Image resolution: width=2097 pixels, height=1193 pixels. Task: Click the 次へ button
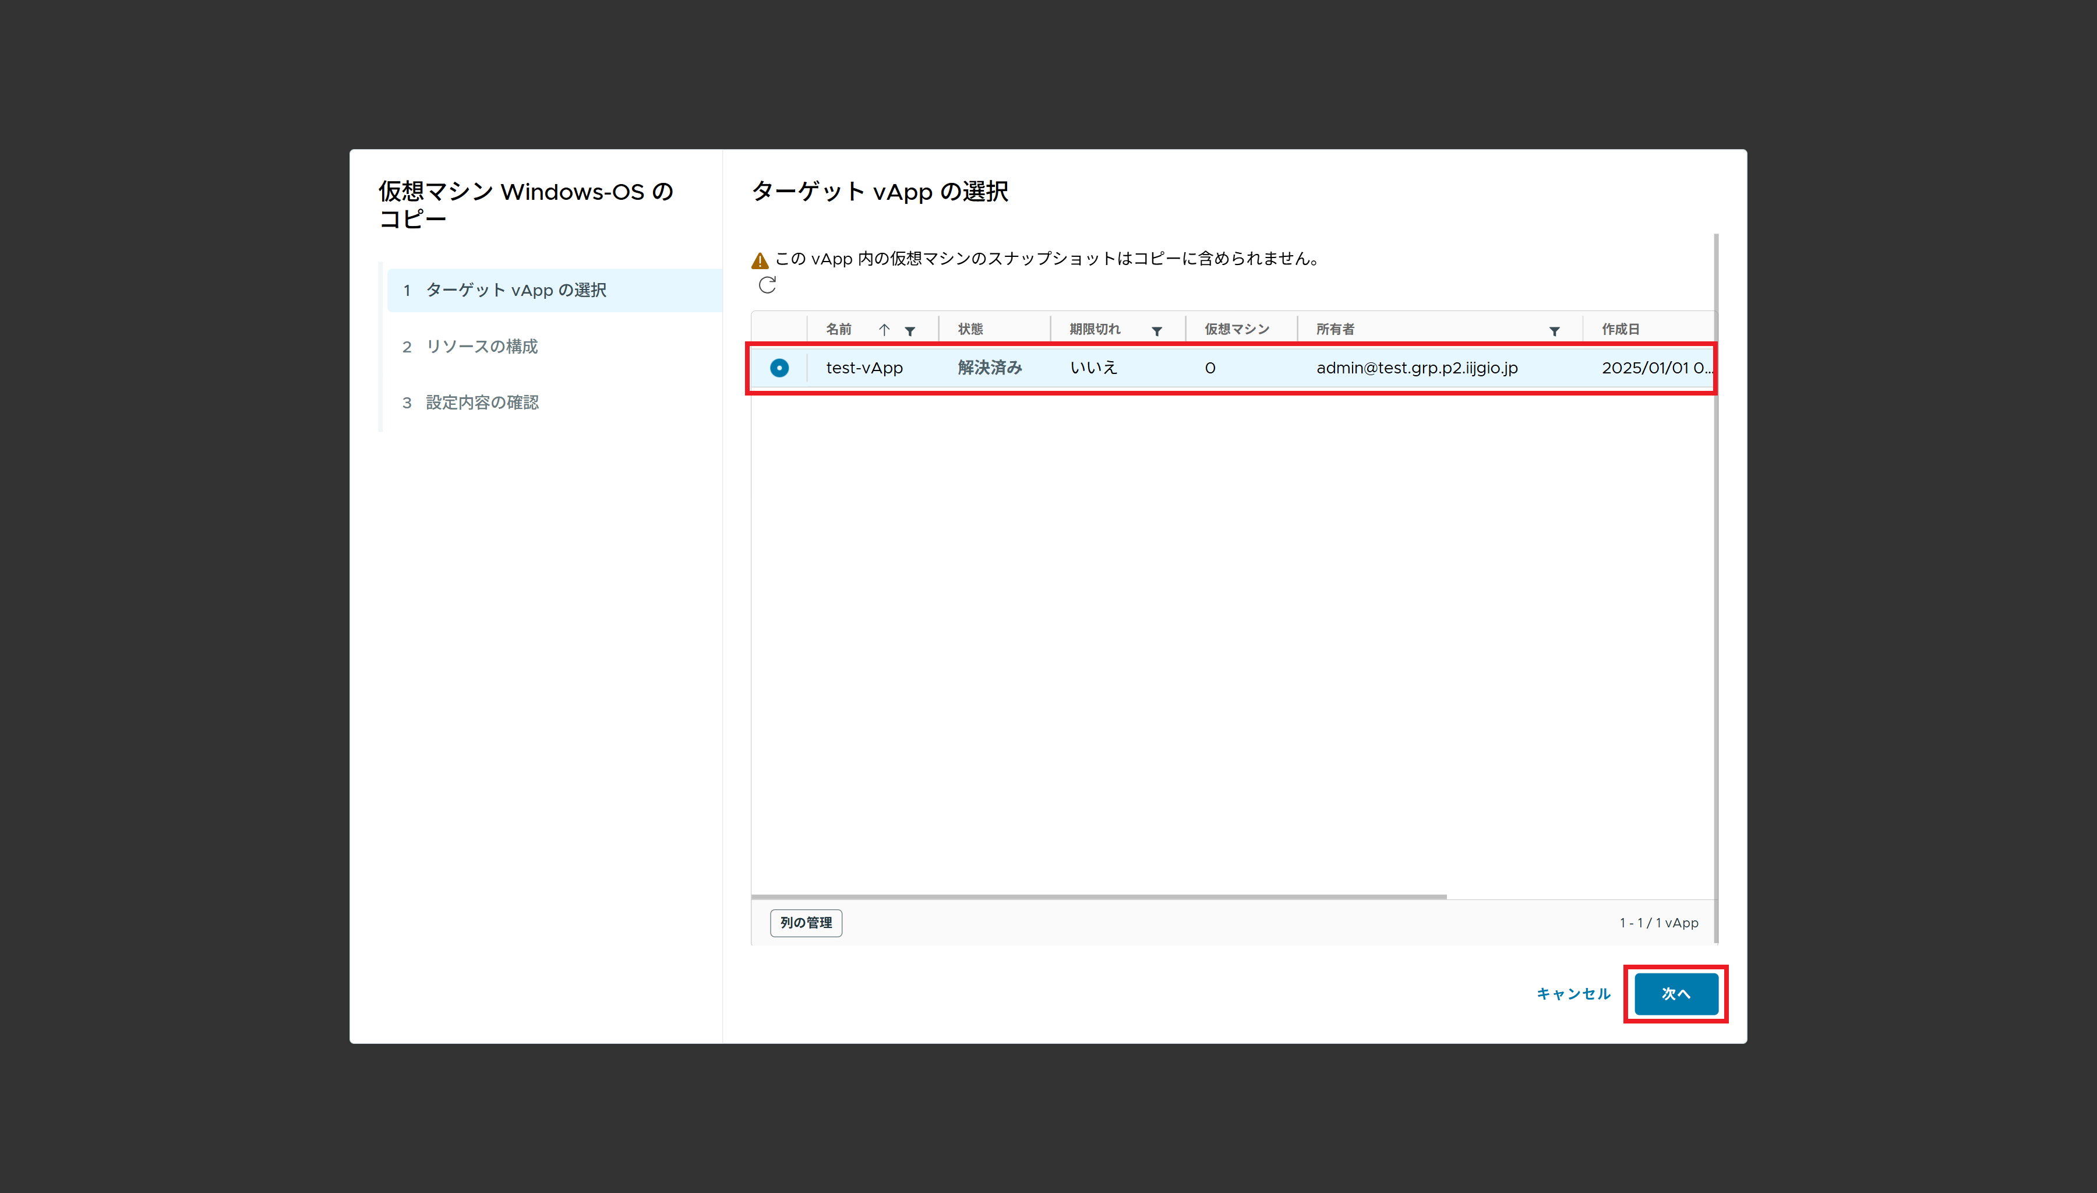pyautogui.click(x=1675, y=993)
